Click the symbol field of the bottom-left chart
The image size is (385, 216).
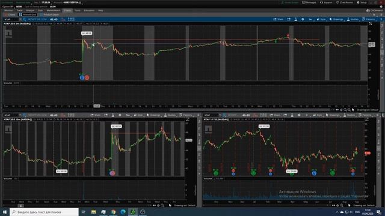(11, 115)
